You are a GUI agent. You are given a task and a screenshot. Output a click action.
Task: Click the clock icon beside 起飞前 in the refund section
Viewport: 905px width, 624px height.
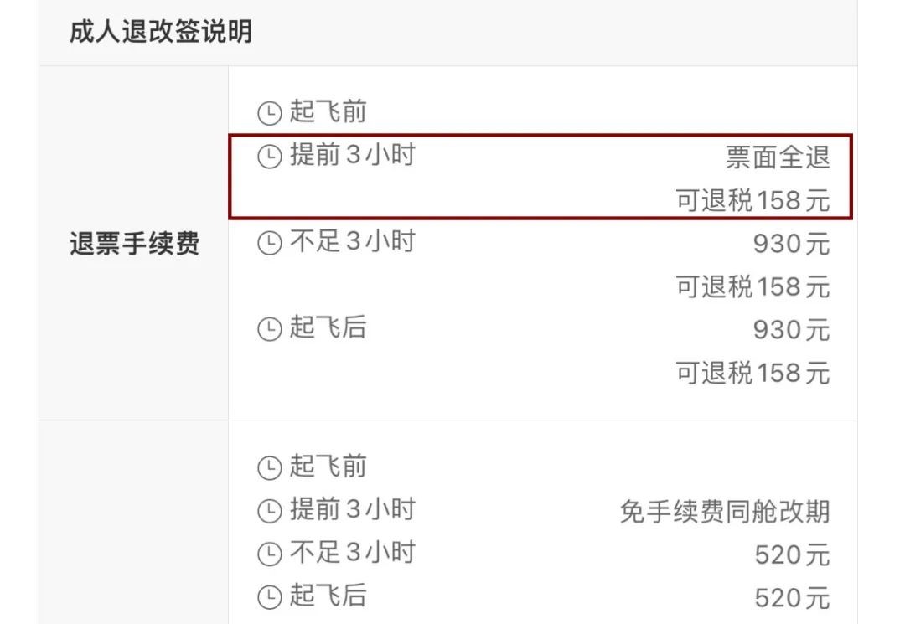tap(269, 113)
